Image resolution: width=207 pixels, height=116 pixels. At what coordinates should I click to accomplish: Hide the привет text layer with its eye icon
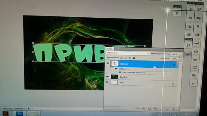click(x=108, y=63)
